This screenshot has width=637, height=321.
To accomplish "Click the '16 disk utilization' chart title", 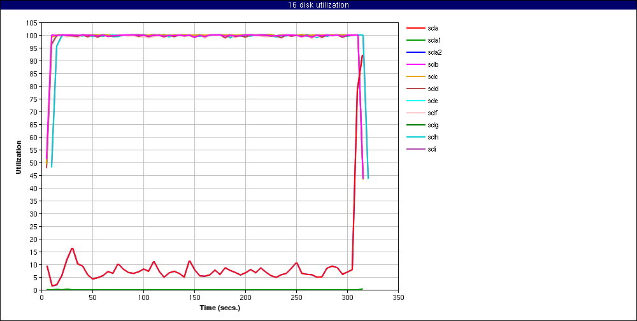I will click(x=318, y=5).
